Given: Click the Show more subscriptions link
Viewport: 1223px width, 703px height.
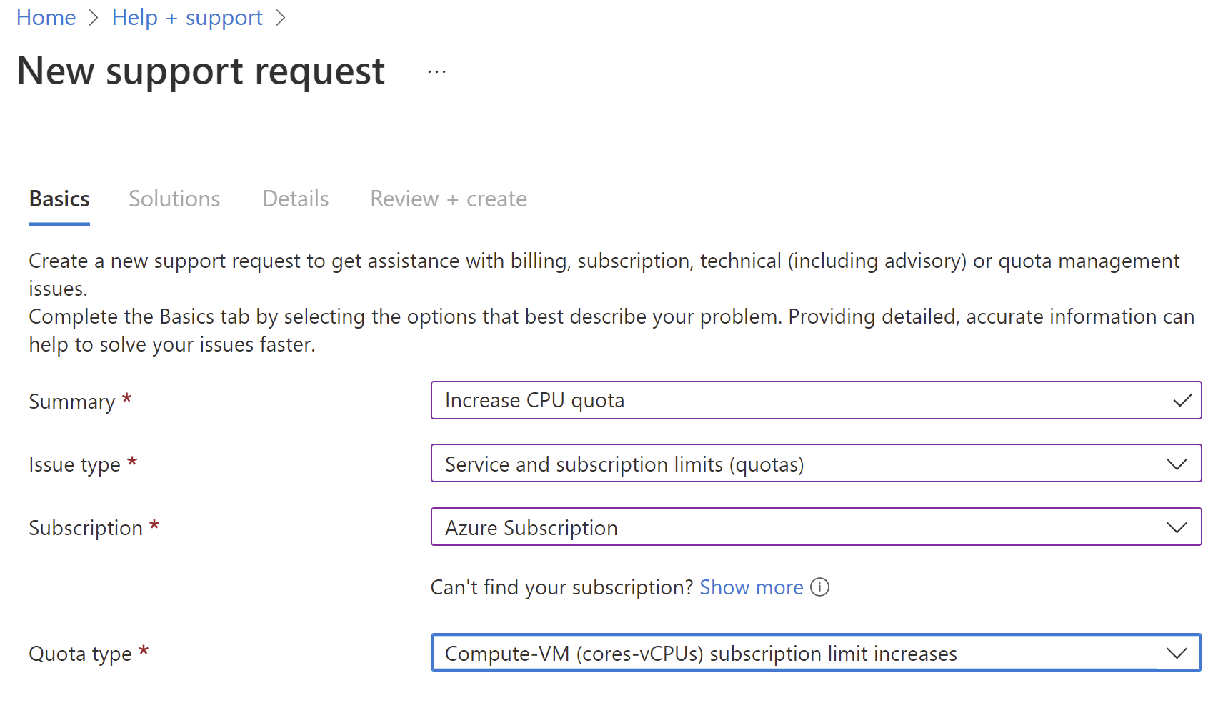Looking at the screenshot, I should coord(751,587).
